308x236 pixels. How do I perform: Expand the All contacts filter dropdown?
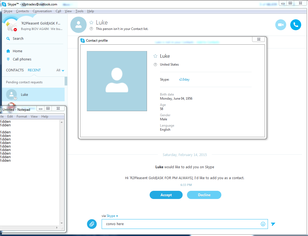(x=60, y=70)
